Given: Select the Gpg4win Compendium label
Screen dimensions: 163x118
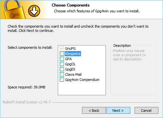Looking at the screenshot, I should pos(82,80).
